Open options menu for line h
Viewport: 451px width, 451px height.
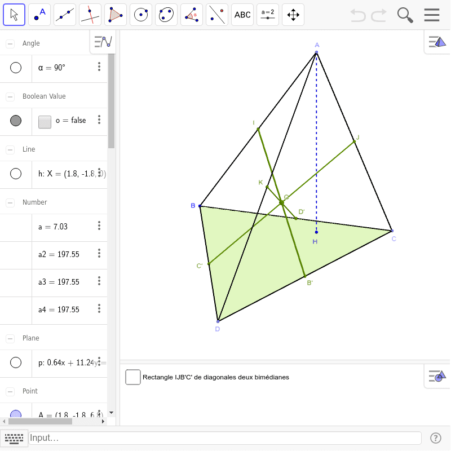pyautogui.click(x=99, y=173)
